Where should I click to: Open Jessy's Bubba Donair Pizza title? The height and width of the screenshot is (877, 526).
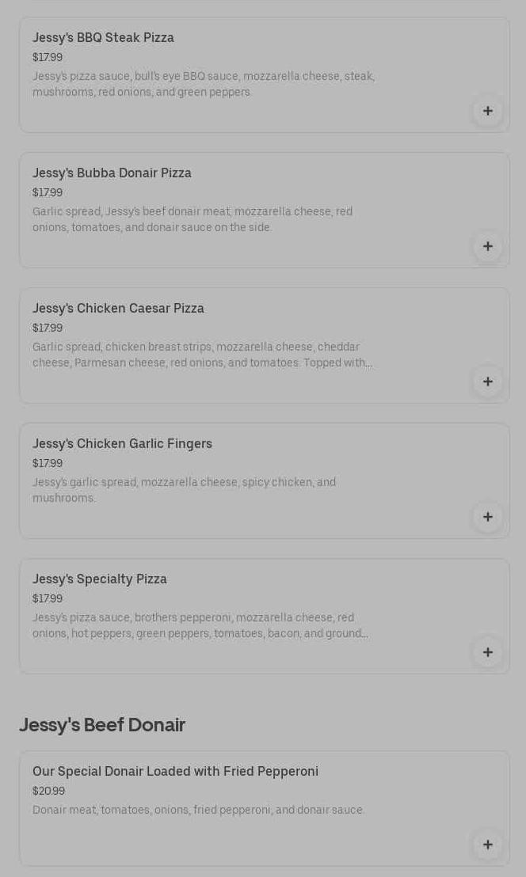coord(112,173)
